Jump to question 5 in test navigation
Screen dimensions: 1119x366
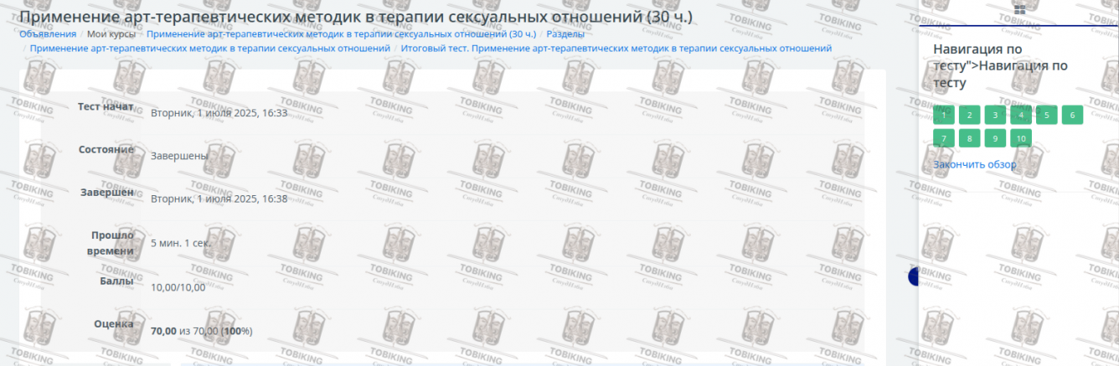click(1047, 116)
